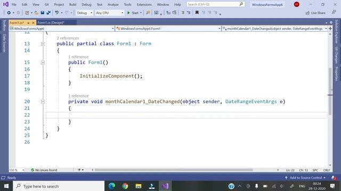Click the Increase Indent toolbar icon
Viewport: 341px width, 191px height.
174,13
